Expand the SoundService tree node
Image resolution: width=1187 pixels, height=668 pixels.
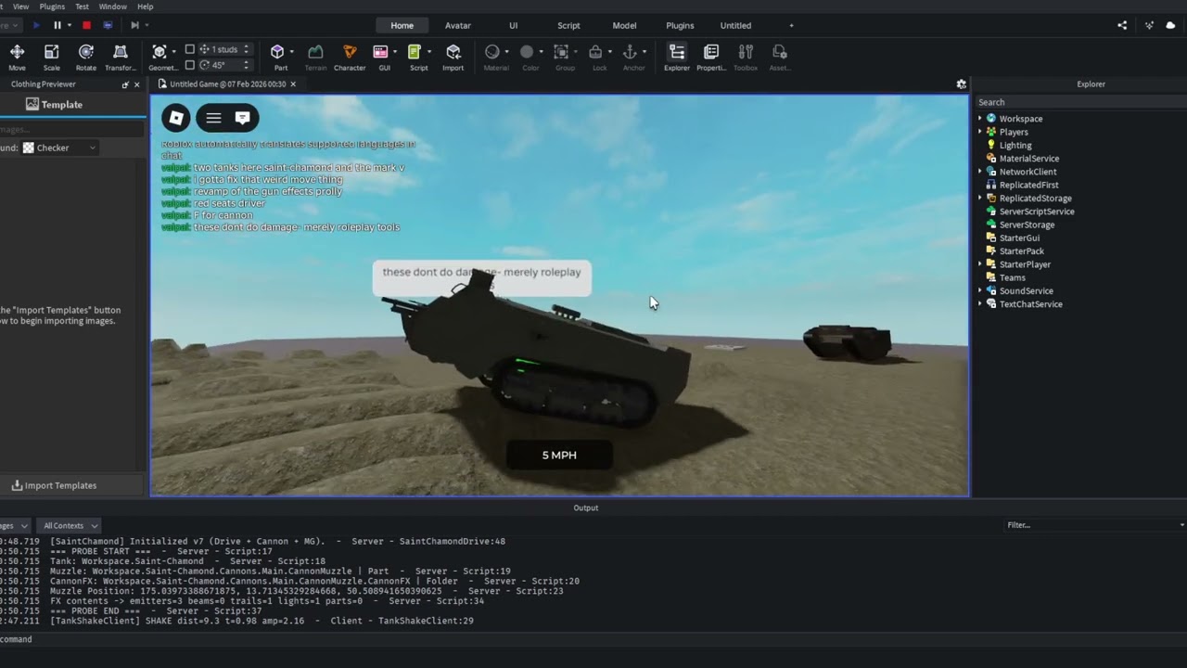(x=980, y=290)
